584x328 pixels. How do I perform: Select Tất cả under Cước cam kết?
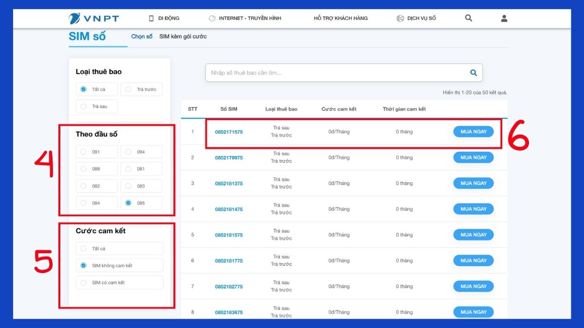pyautogui.click(x=119, y=249)
